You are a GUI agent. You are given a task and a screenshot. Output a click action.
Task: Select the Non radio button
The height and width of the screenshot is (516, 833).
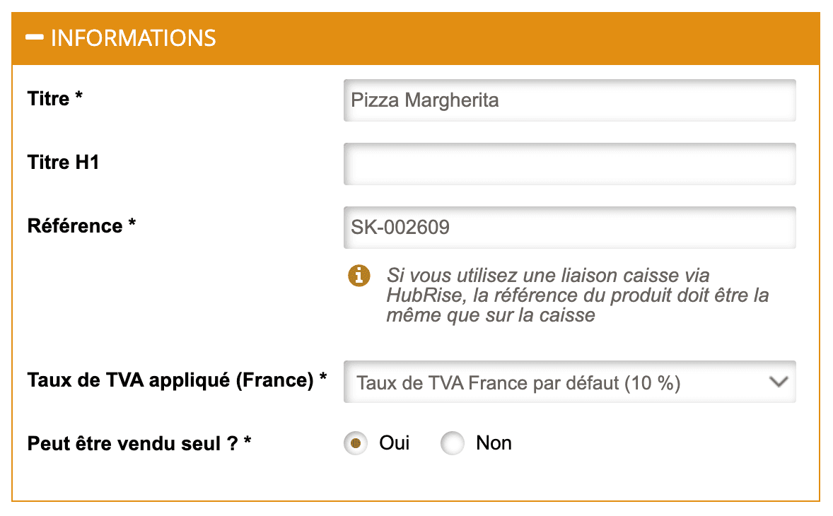coord(453,443)
